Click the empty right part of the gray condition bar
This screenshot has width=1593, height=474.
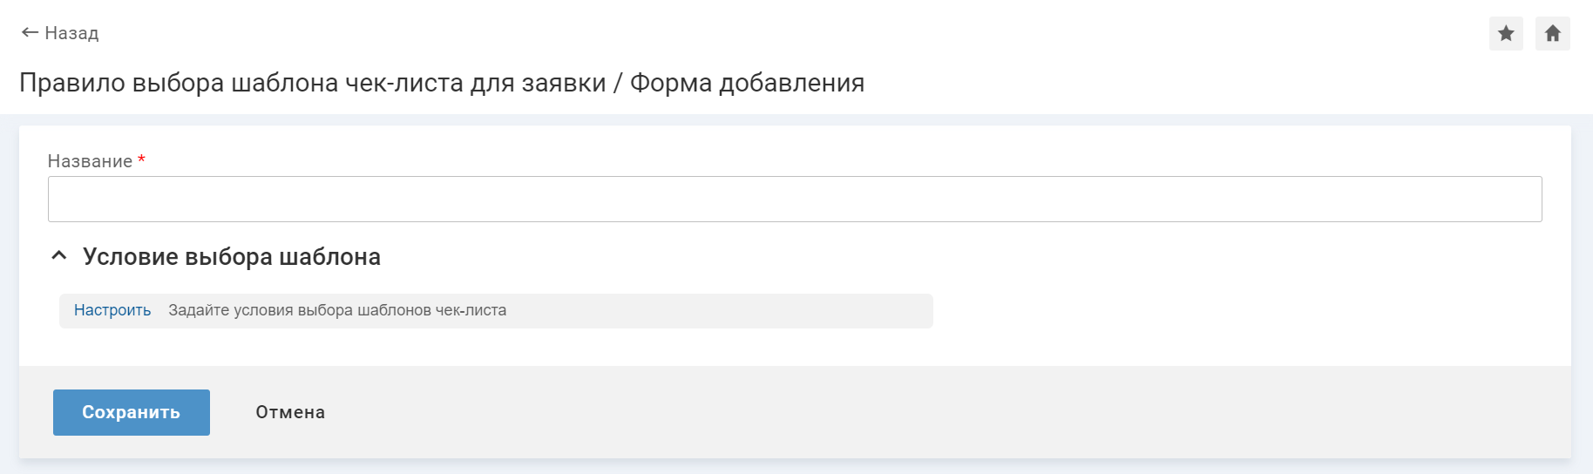741,311
